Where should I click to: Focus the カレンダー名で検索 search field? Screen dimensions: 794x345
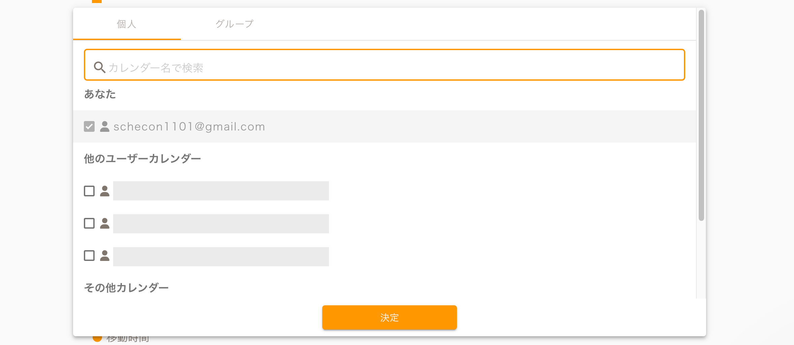(391, 68)
